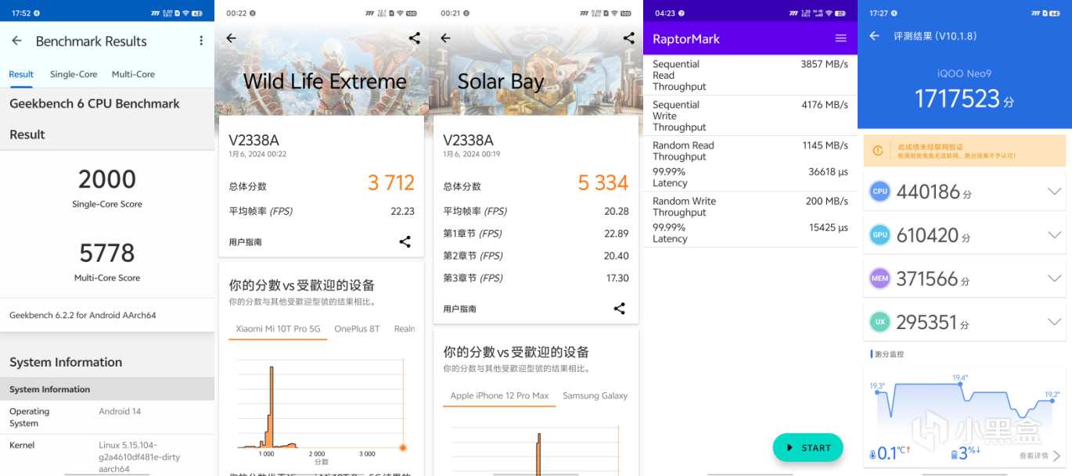This screenshot has height=476, width=1072.
Task: Switch to the Single-Core tab
Action: (x=74, y=74)
